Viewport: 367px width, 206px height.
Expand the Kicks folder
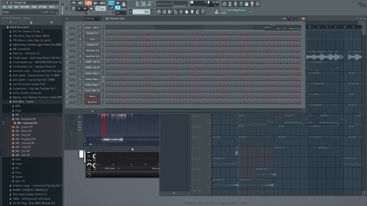[x=18, y=159]
